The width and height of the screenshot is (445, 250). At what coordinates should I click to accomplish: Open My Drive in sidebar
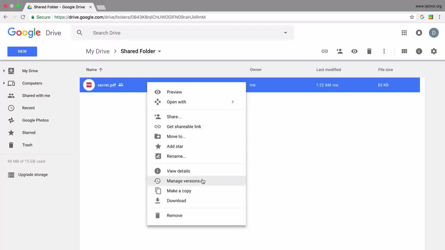click(30, 71)
